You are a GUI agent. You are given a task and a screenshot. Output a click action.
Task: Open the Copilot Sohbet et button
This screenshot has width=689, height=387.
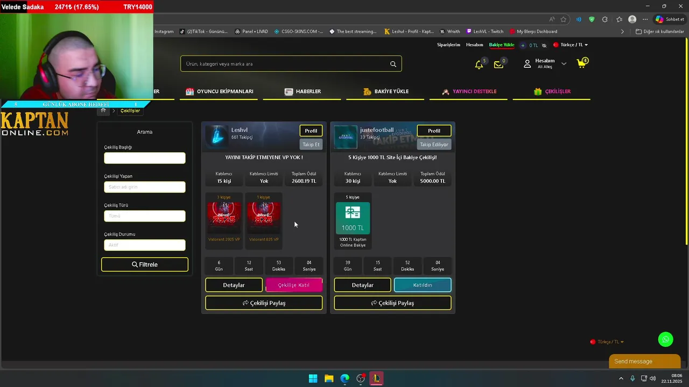[670, 19]
